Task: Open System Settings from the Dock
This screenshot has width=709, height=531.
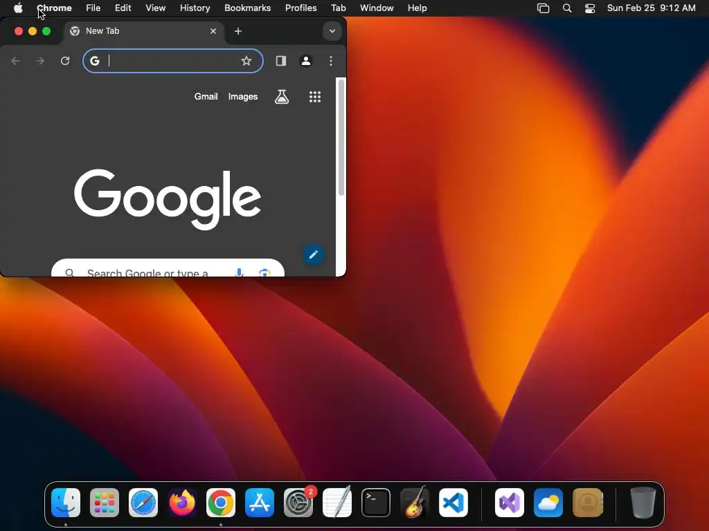Action: [298, 503]
